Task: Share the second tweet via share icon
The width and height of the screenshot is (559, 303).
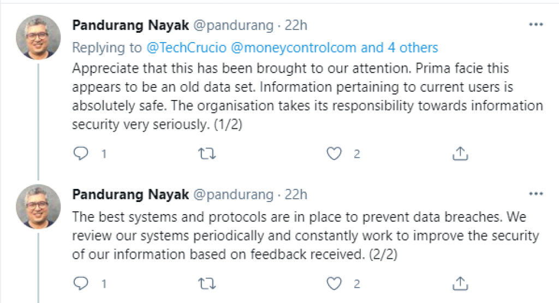Action: (461, 283)
